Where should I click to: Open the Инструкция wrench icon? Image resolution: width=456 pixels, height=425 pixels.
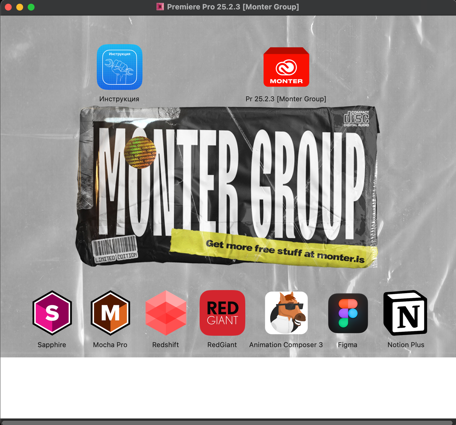click(119, 67)
